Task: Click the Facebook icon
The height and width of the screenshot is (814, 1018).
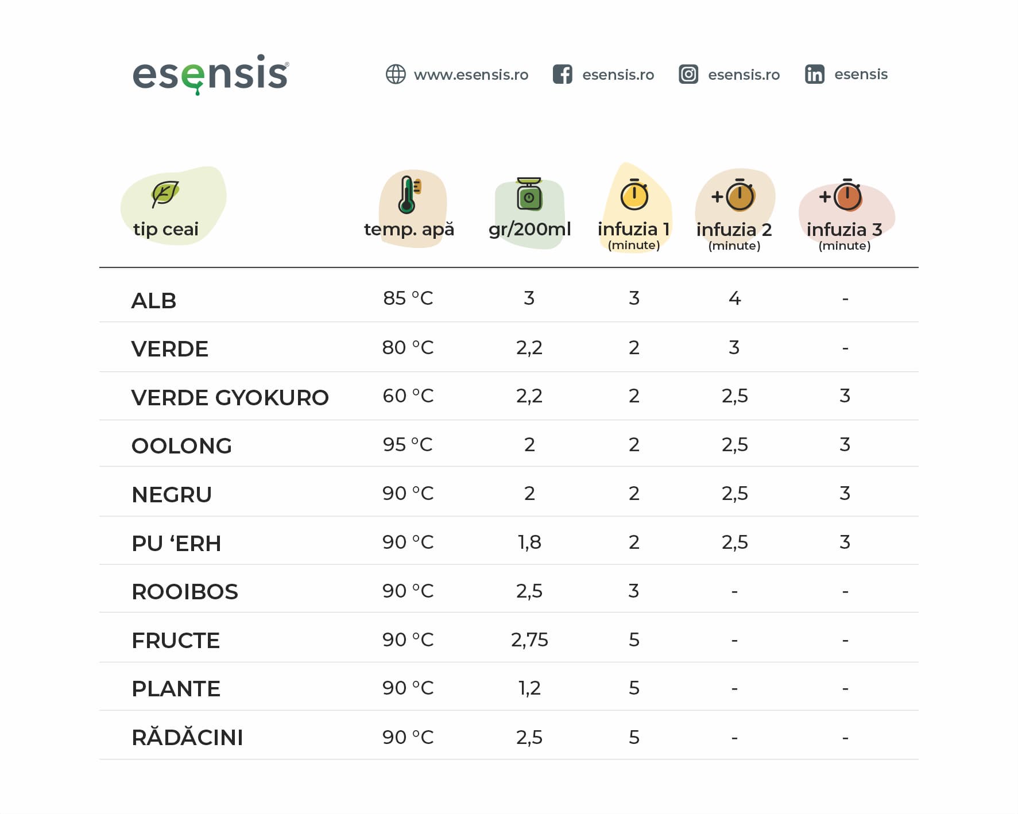Action: coord(563,74)
